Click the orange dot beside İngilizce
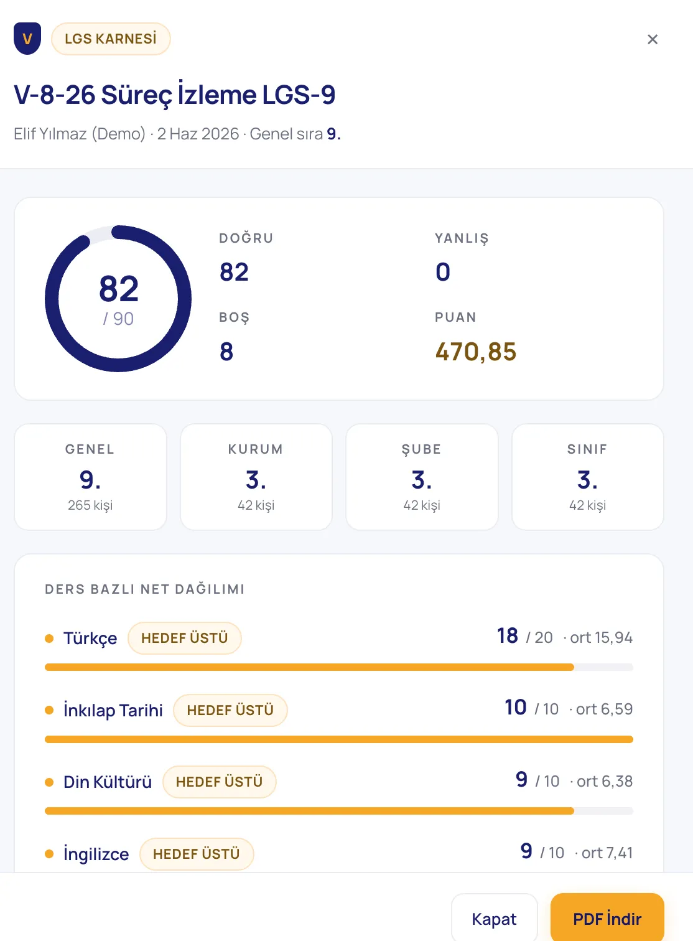The height and width of the screenshot is (941, 693). tap(49, 854)
